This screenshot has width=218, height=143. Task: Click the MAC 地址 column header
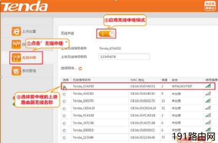click(137, 80)
